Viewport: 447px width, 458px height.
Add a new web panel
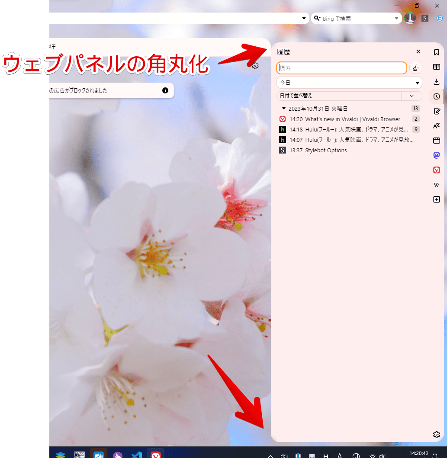pyautogui.click(x=437, y=199)
